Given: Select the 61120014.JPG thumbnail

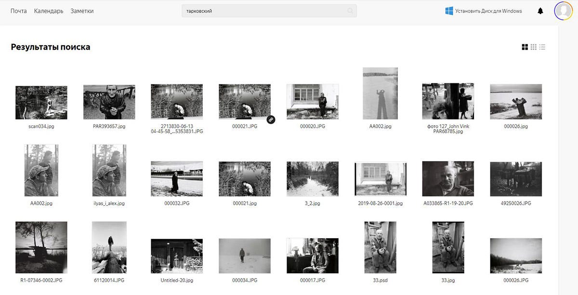Looking at the screenshot, I should coord(109,248).
